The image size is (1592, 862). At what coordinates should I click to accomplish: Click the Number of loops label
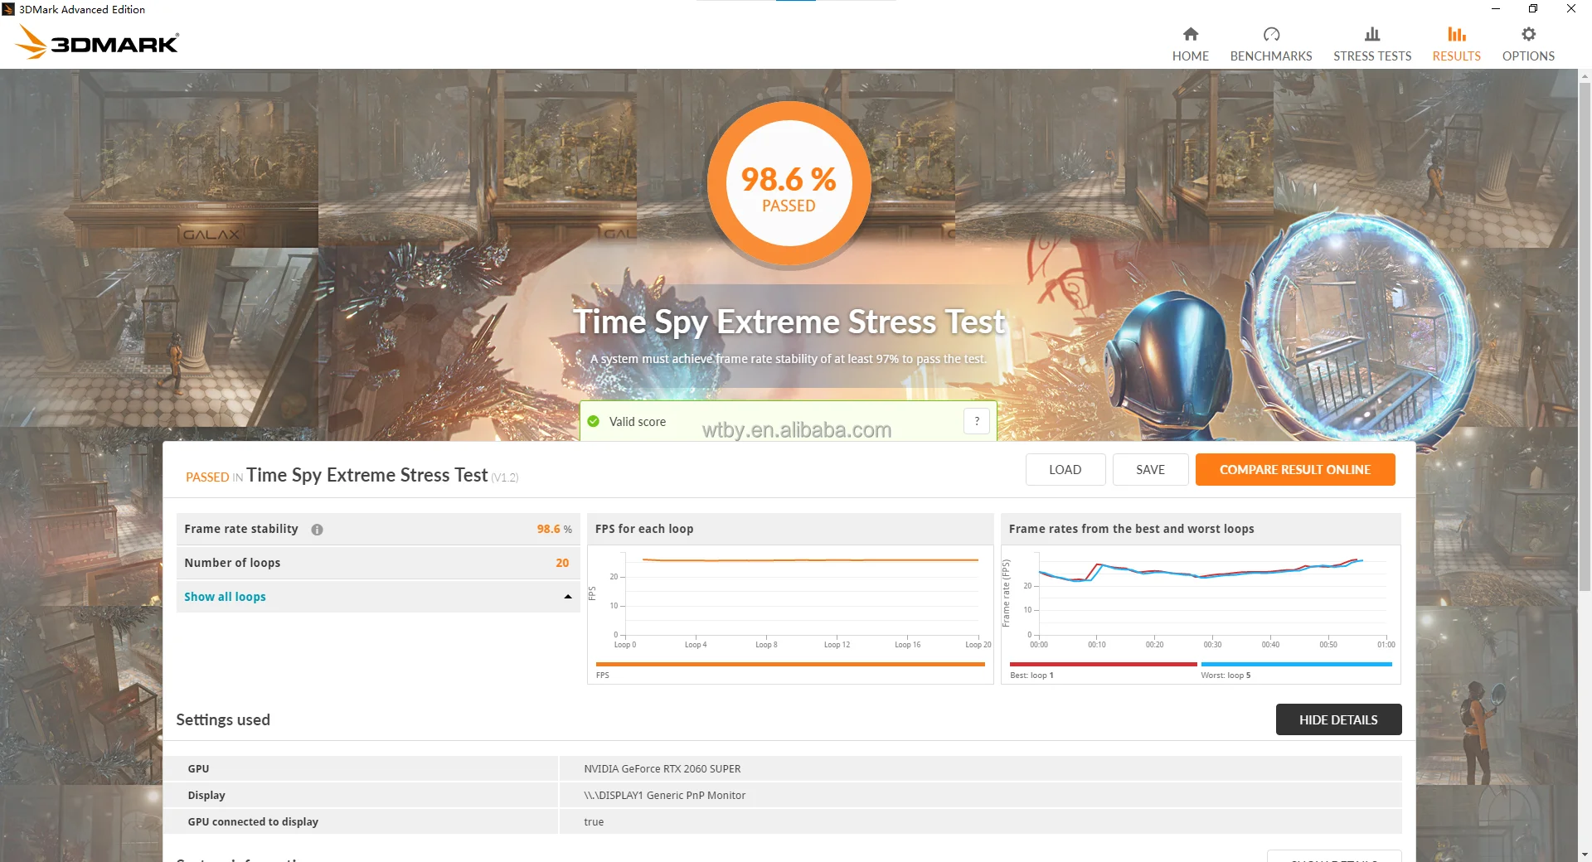232,563
